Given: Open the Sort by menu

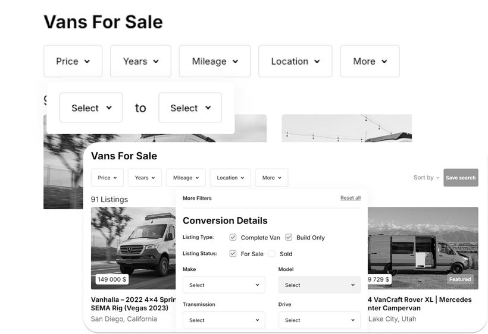Looking at the screenshot, I should coord(426,178).
